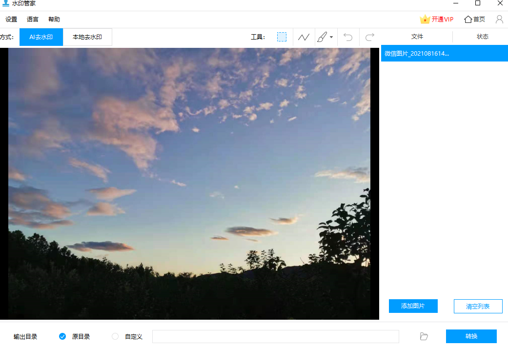Viewport: 508px width, 349px height.
Task: Open the 语言 language menu
Action: click(33, 20)
